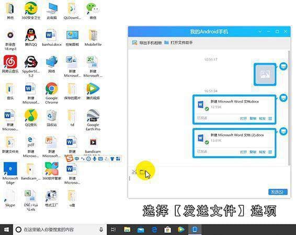The width and height of the screenshot is (296, 235).
Task: Select the td folder on the desktop
Action: [72, 118]
